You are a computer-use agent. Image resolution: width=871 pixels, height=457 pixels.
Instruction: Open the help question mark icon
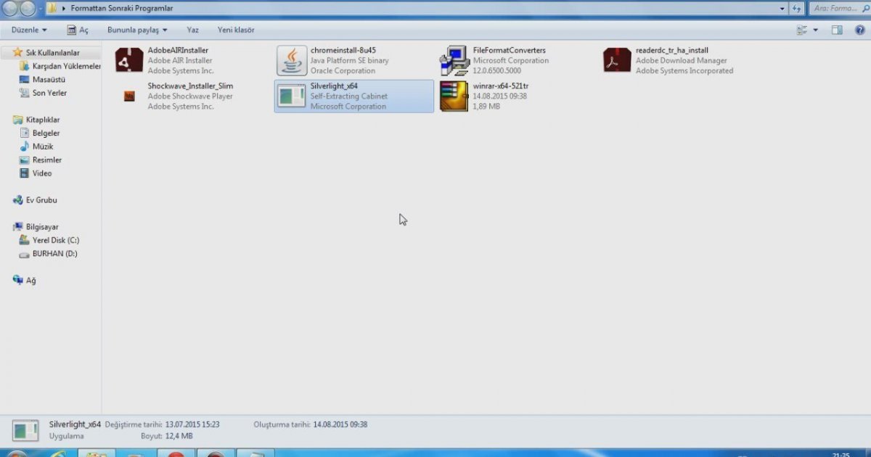[858, 30]
